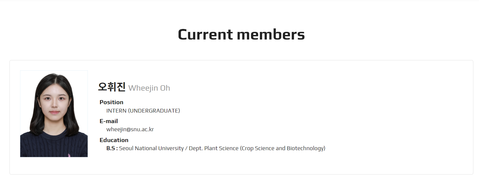Click the "(UNDERGRADUATE)" text
The image size is (479, 184).
point(154,111)
